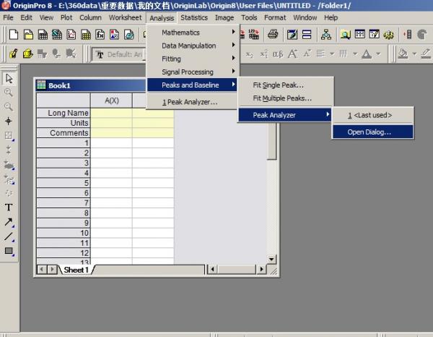The height and width of the screenshot is (337, 433).
Task: Open the Statistics menu
Action: point(194,17)
